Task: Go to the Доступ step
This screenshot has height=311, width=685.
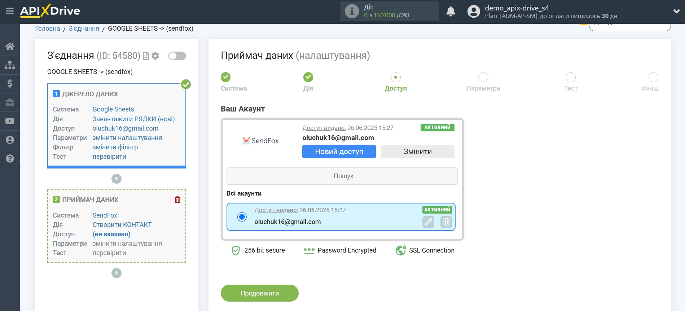Action: (396, 77)
